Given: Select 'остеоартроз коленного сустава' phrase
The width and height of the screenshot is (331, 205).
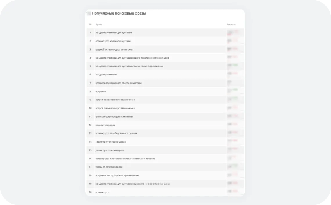Looking at the screenshot, I should (x=113, y=41).
